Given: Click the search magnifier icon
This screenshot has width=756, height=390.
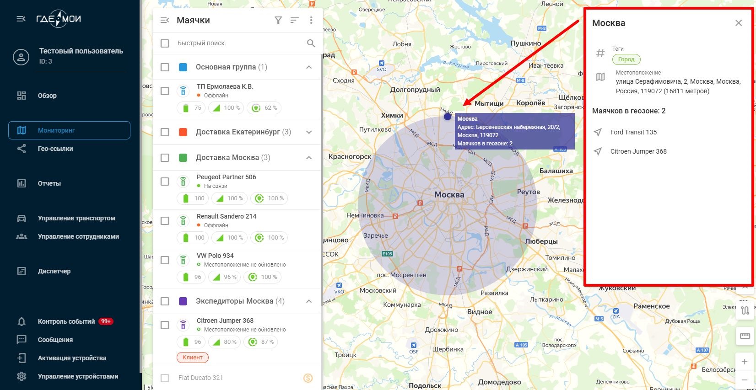Looking at the screenshot, I should click(x=311, y=43).
